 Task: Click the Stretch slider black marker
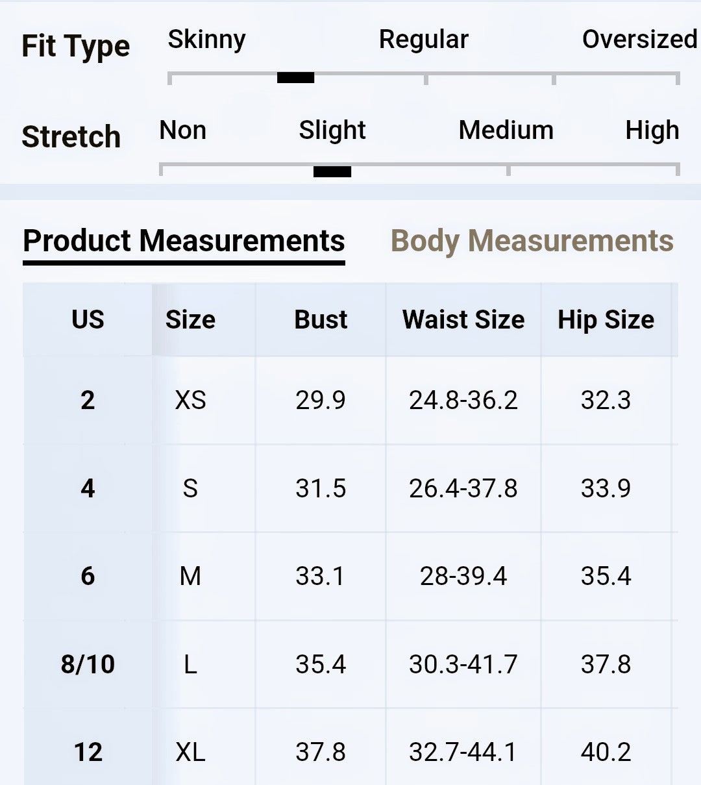(x=332, y=171)
